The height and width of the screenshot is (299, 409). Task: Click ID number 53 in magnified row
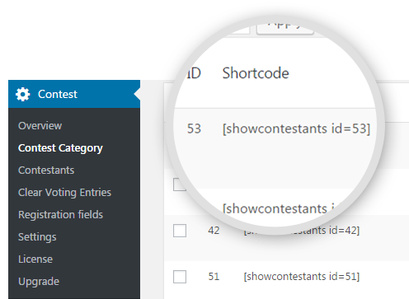pyautogui.click(x=194, y=128)
